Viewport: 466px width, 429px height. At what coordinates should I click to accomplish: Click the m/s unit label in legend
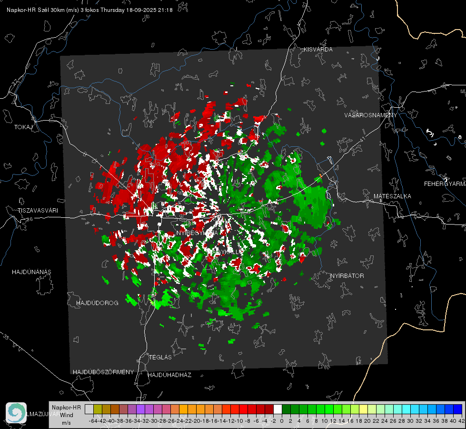click(66, 423)
